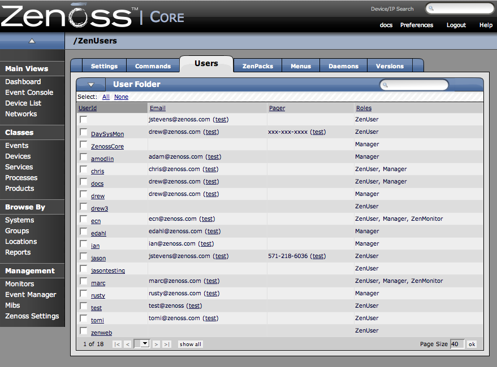Switch to the ZenPacks tab

pos(258,66)
